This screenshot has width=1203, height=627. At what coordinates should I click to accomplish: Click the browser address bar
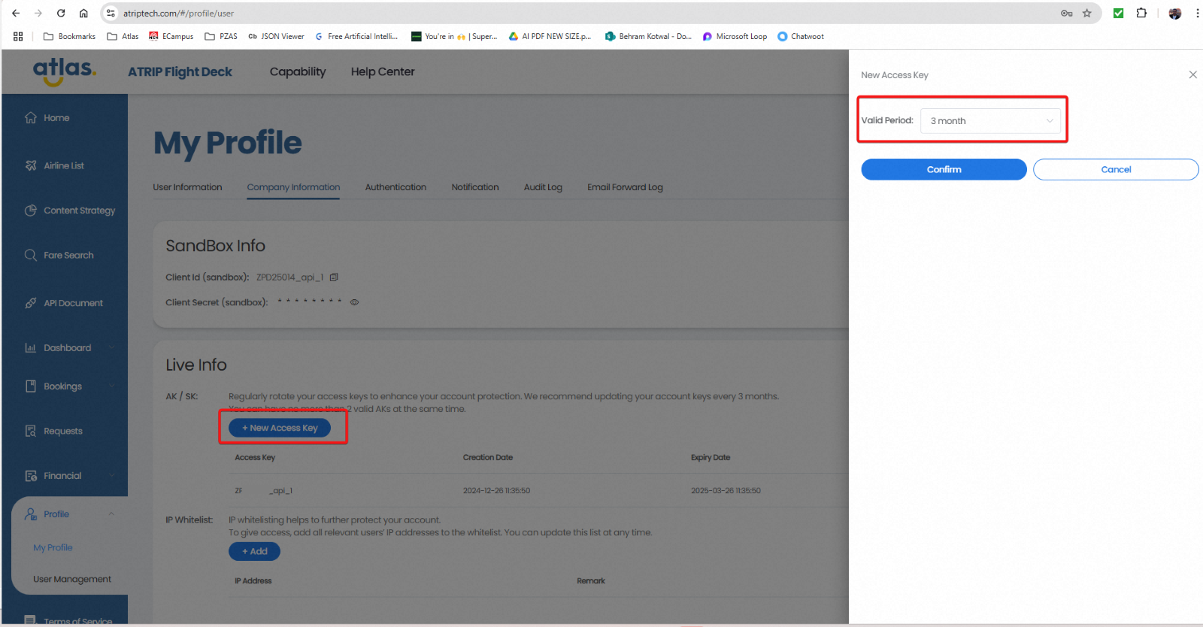[x=526, y=14]
